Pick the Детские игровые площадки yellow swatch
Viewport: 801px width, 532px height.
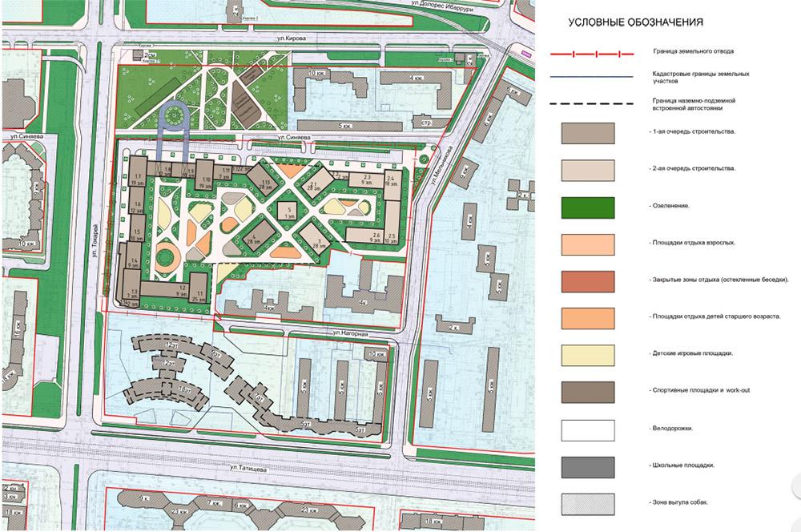pyautogui.click(x=588, y=354)
